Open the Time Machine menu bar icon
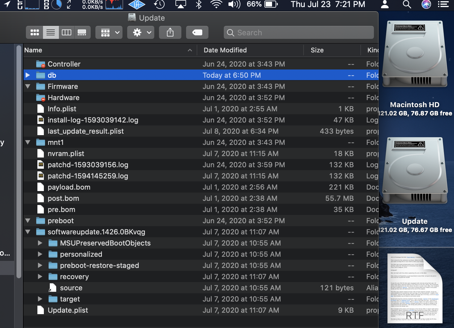The image size is (454, 328). 159,4
